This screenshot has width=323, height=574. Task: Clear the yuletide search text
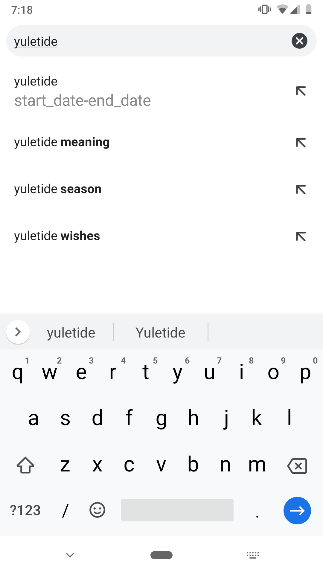tap(299, 41)
